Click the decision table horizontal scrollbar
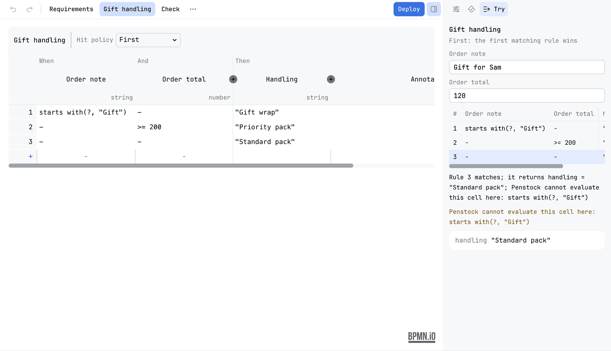 point(181,166)
